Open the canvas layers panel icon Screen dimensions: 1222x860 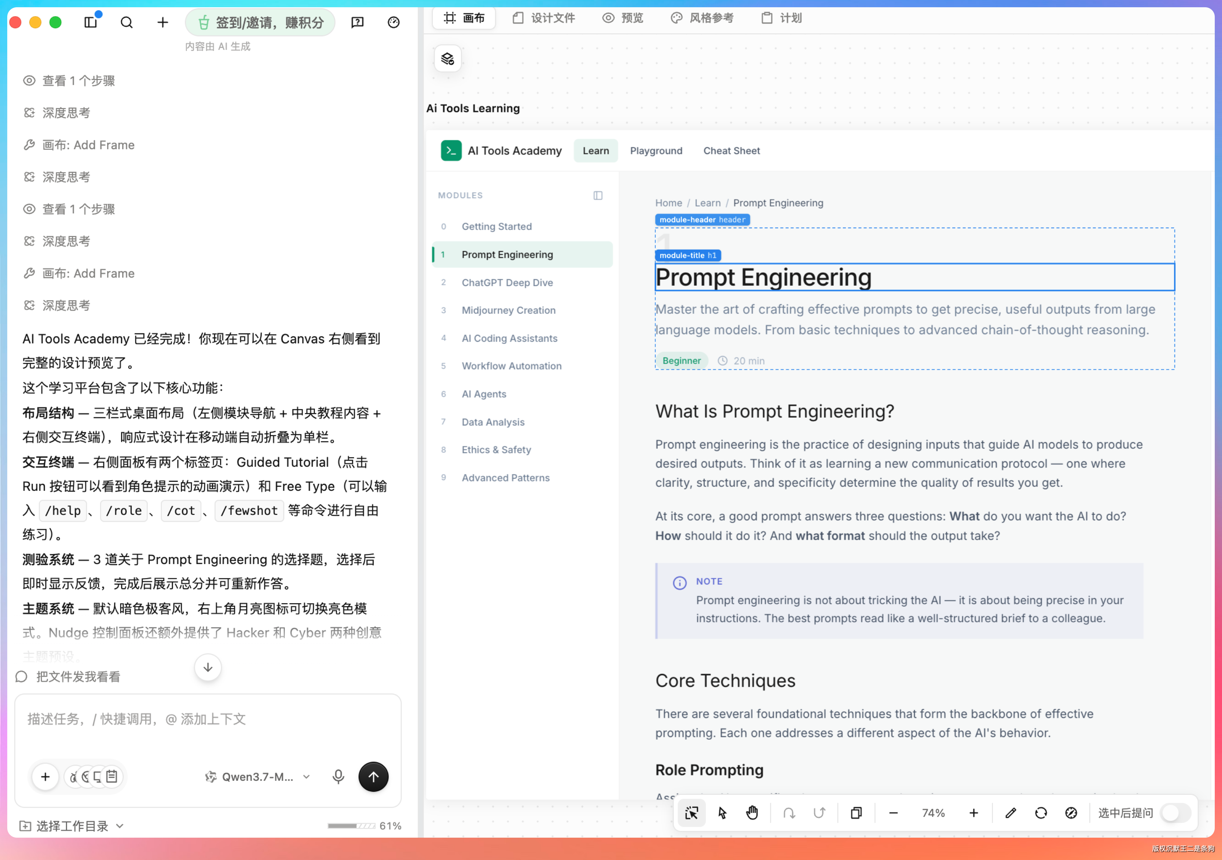point(448,59)
